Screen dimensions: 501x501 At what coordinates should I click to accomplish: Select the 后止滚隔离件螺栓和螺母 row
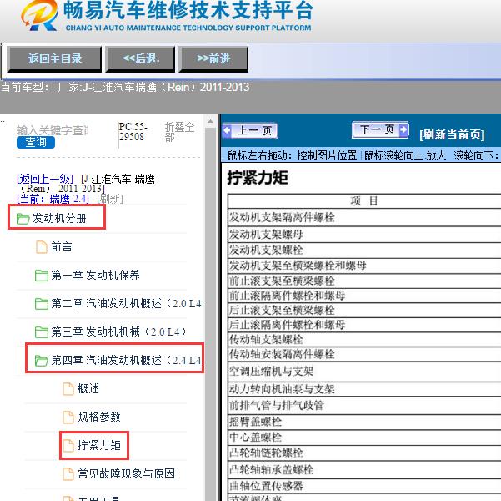pos(364,325)
